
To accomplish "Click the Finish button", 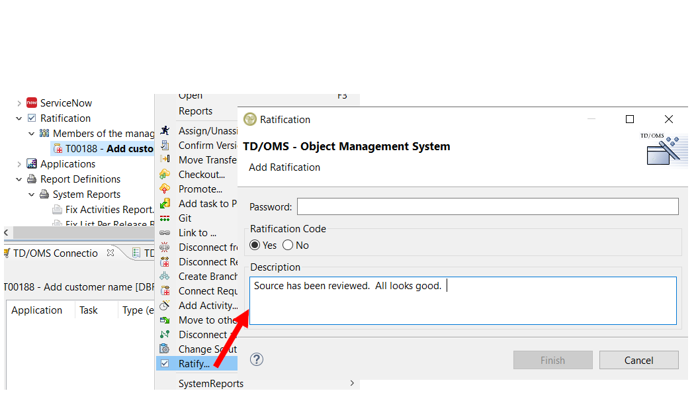I will coord(552,360).
